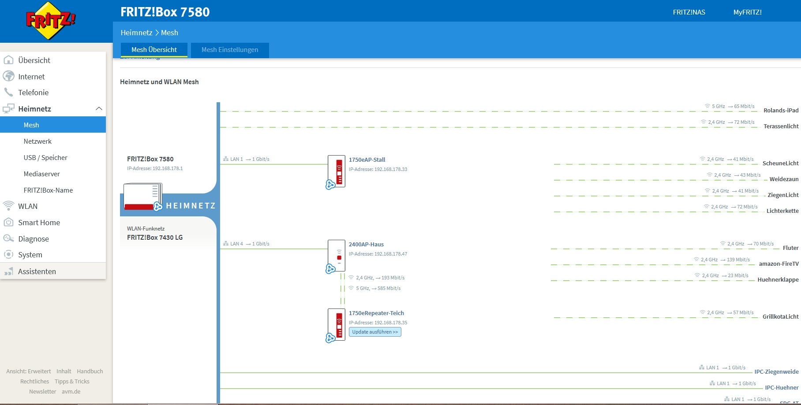
Task: Open the Handbuch footer link
Action: (90, 371)
